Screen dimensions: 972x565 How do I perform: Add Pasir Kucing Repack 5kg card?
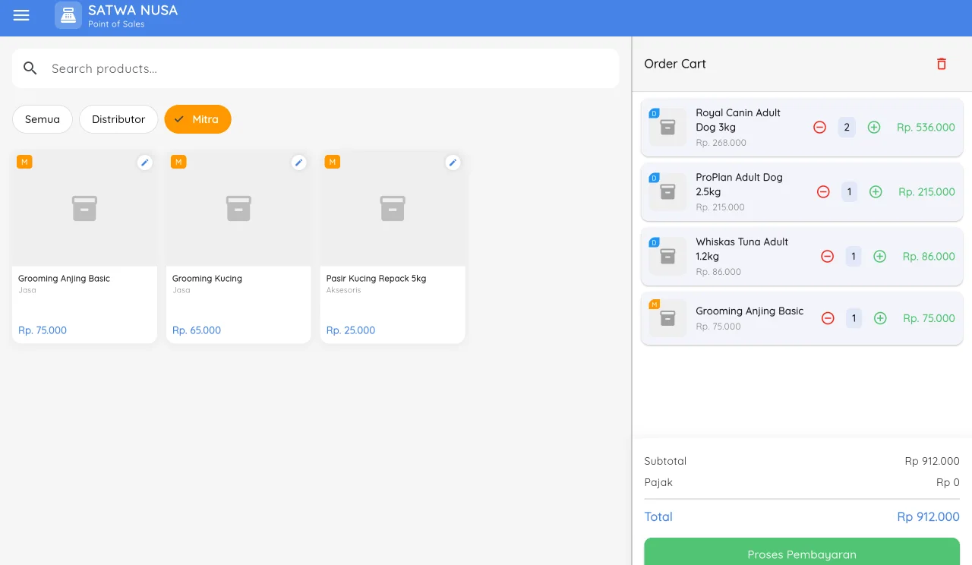393,246
